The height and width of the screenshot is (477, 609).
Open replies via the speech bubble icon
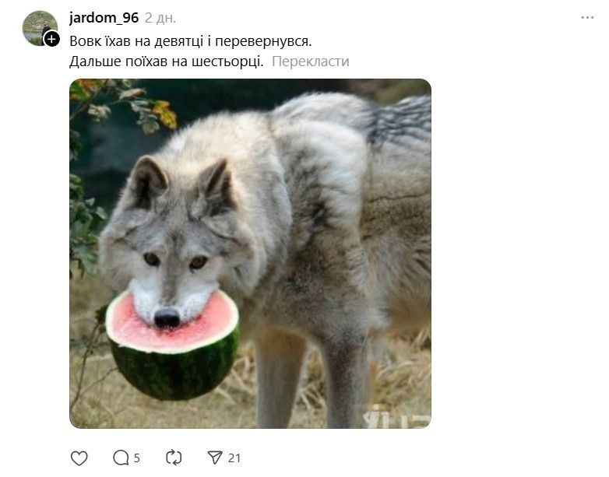121,458
